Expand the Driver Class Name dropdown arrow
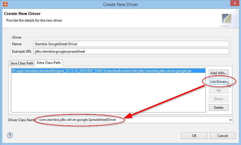The width and height of the screenshot is (241, 145). pos(230,120)
